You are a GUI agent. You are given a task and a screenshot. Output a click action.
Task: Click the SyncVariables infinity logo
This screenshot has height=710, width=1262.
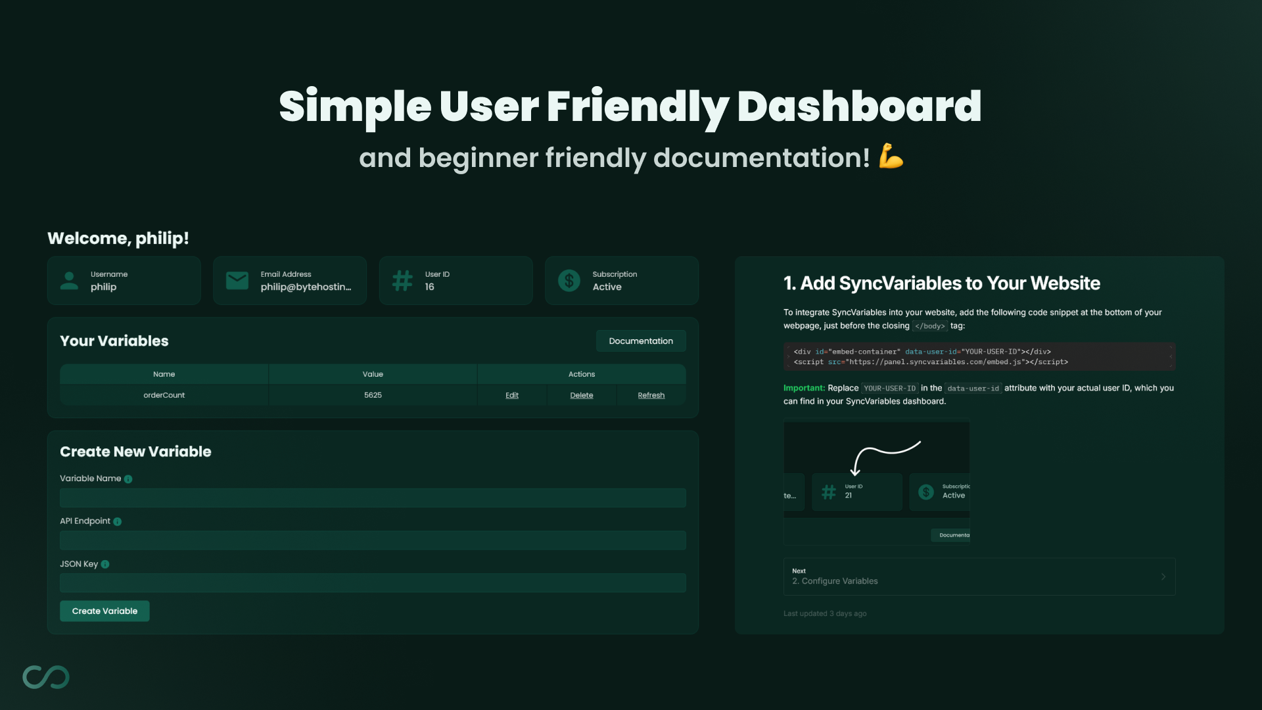click(46, 677)
